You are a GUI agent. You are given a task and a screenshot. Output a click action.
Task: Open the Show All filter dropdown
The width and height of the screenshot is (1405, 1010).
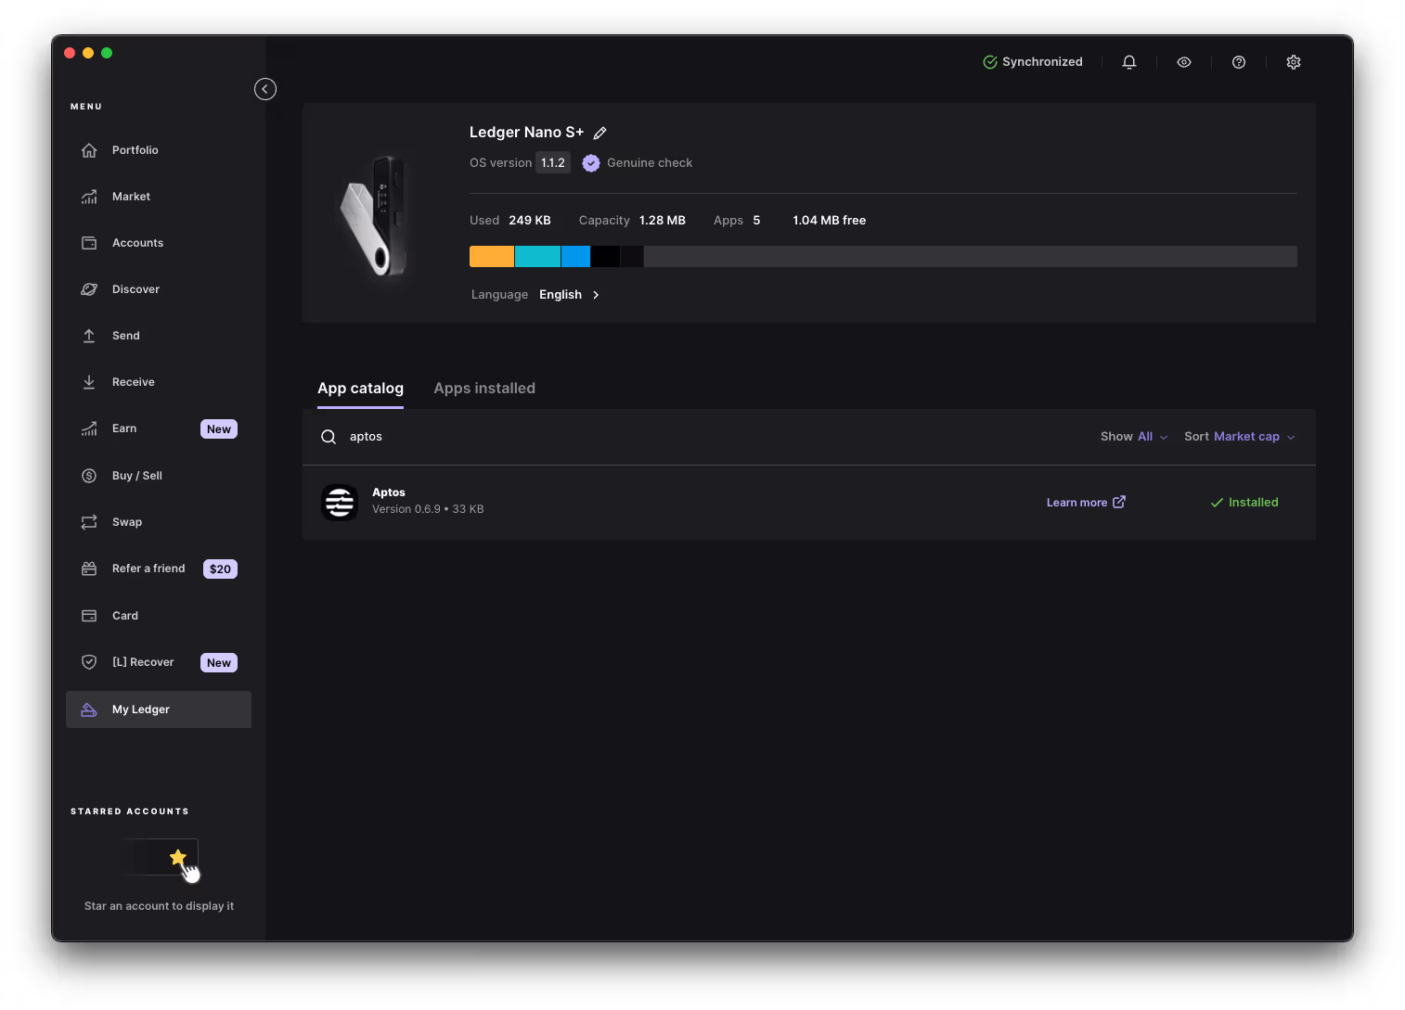(x=1134, y=437)
